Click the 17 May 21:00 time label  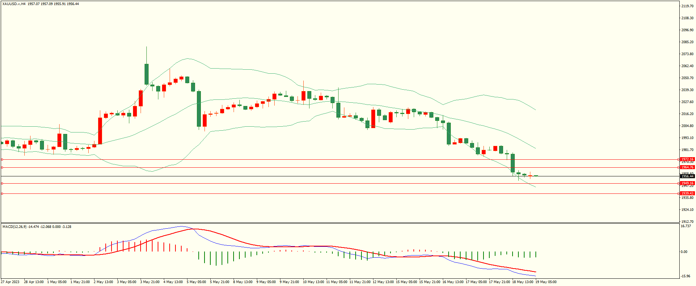[499, 282]
